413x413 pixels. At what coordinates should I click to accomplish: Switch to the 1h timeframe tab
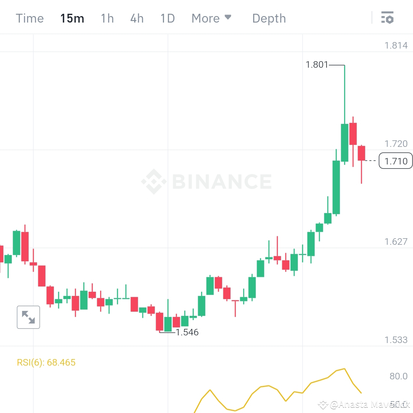107,18
